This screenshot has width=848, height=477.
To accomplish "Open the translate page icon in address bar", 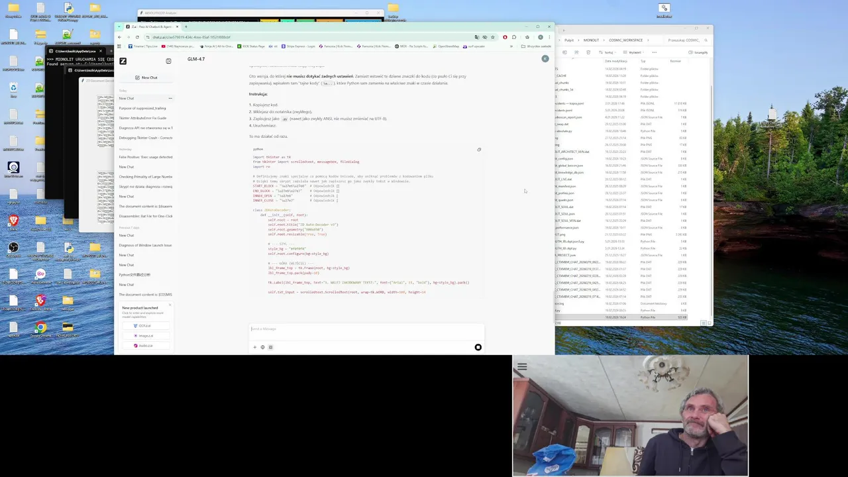I will 476,37.
